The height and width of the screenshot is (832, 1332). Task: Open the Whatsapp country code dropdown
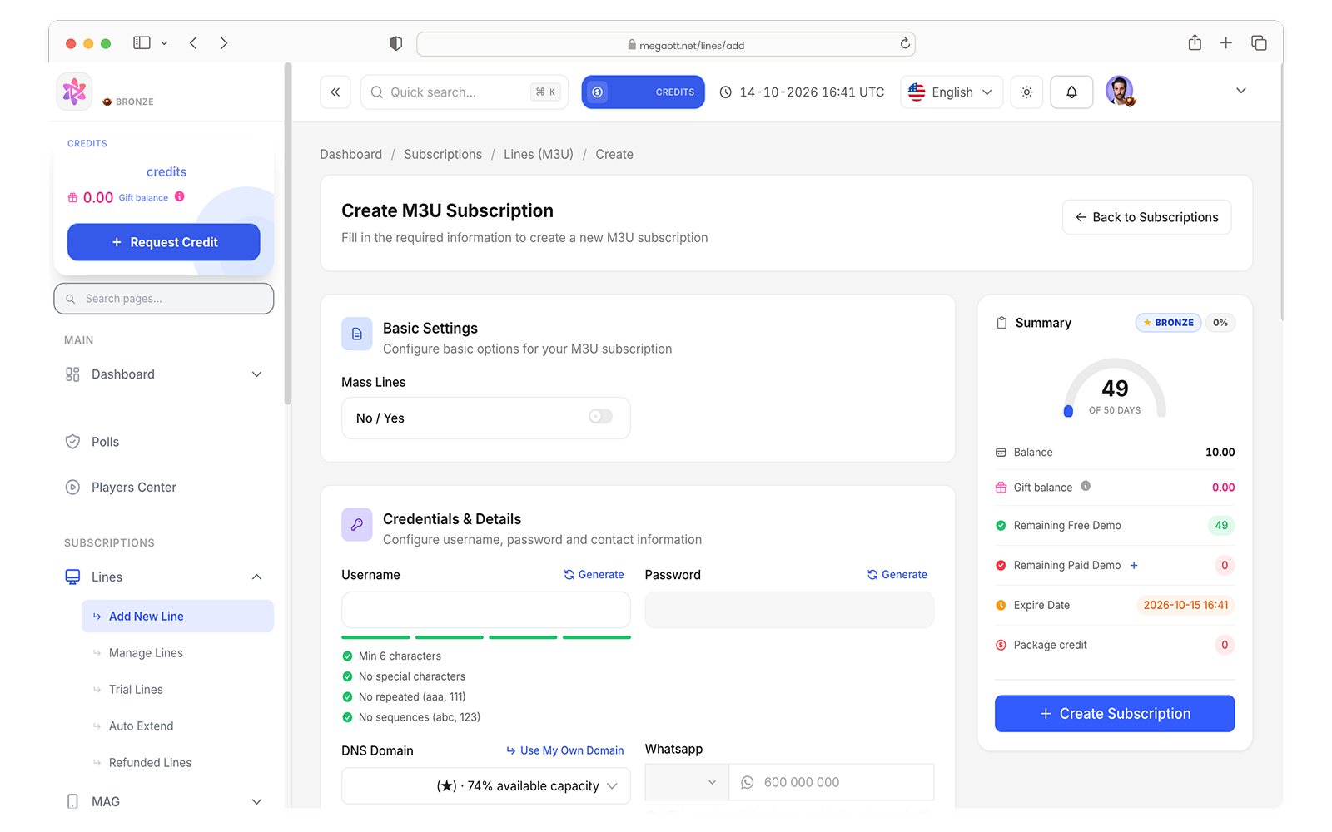click(687, 782)
